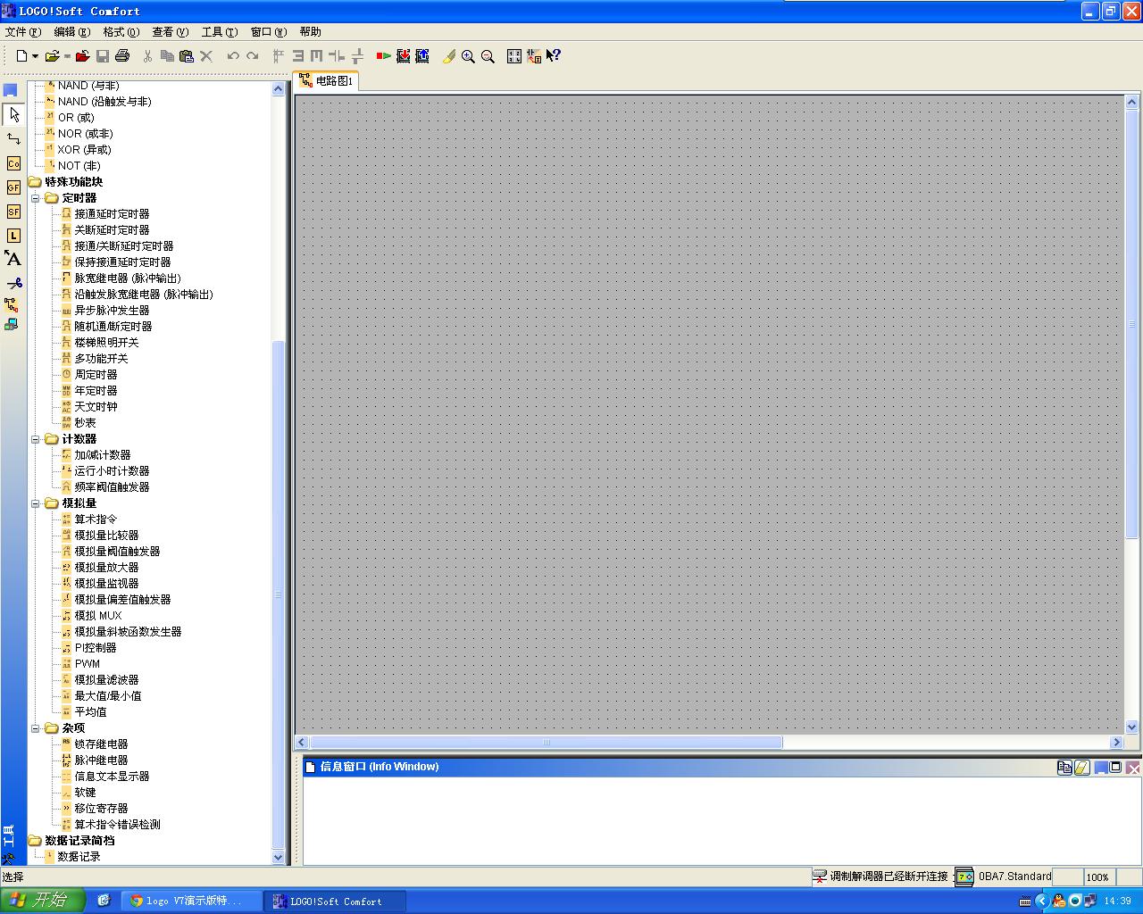The image size is (1143, 914).
Task: Open an existing file with folder icon
Action: coord(52,56)
